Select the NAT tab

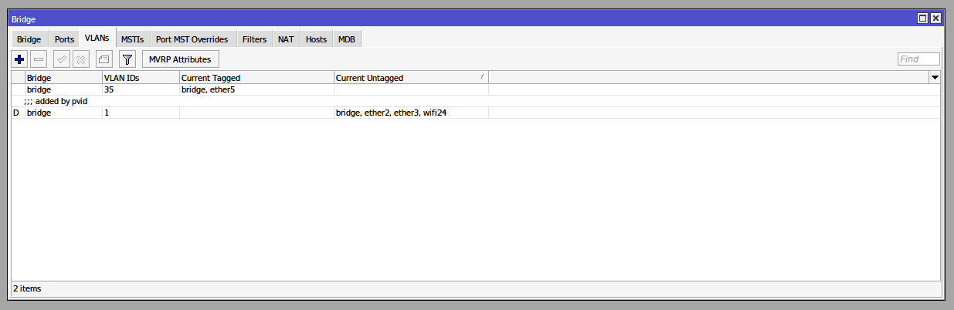pyautogui.click(x=286, y=39)
